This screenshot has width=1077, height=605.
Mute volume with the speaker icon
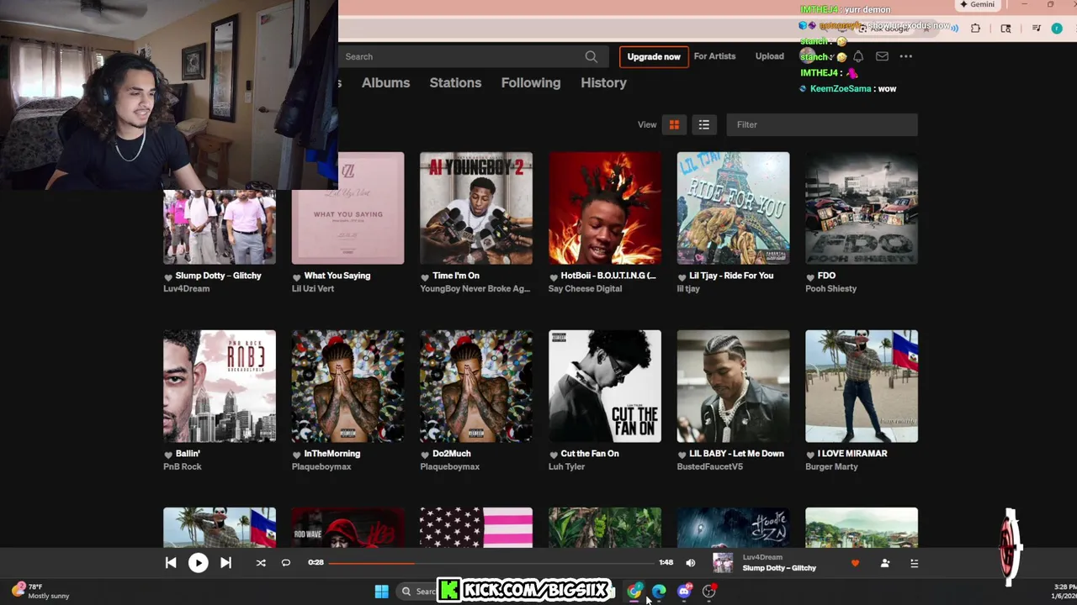(690, 563)
